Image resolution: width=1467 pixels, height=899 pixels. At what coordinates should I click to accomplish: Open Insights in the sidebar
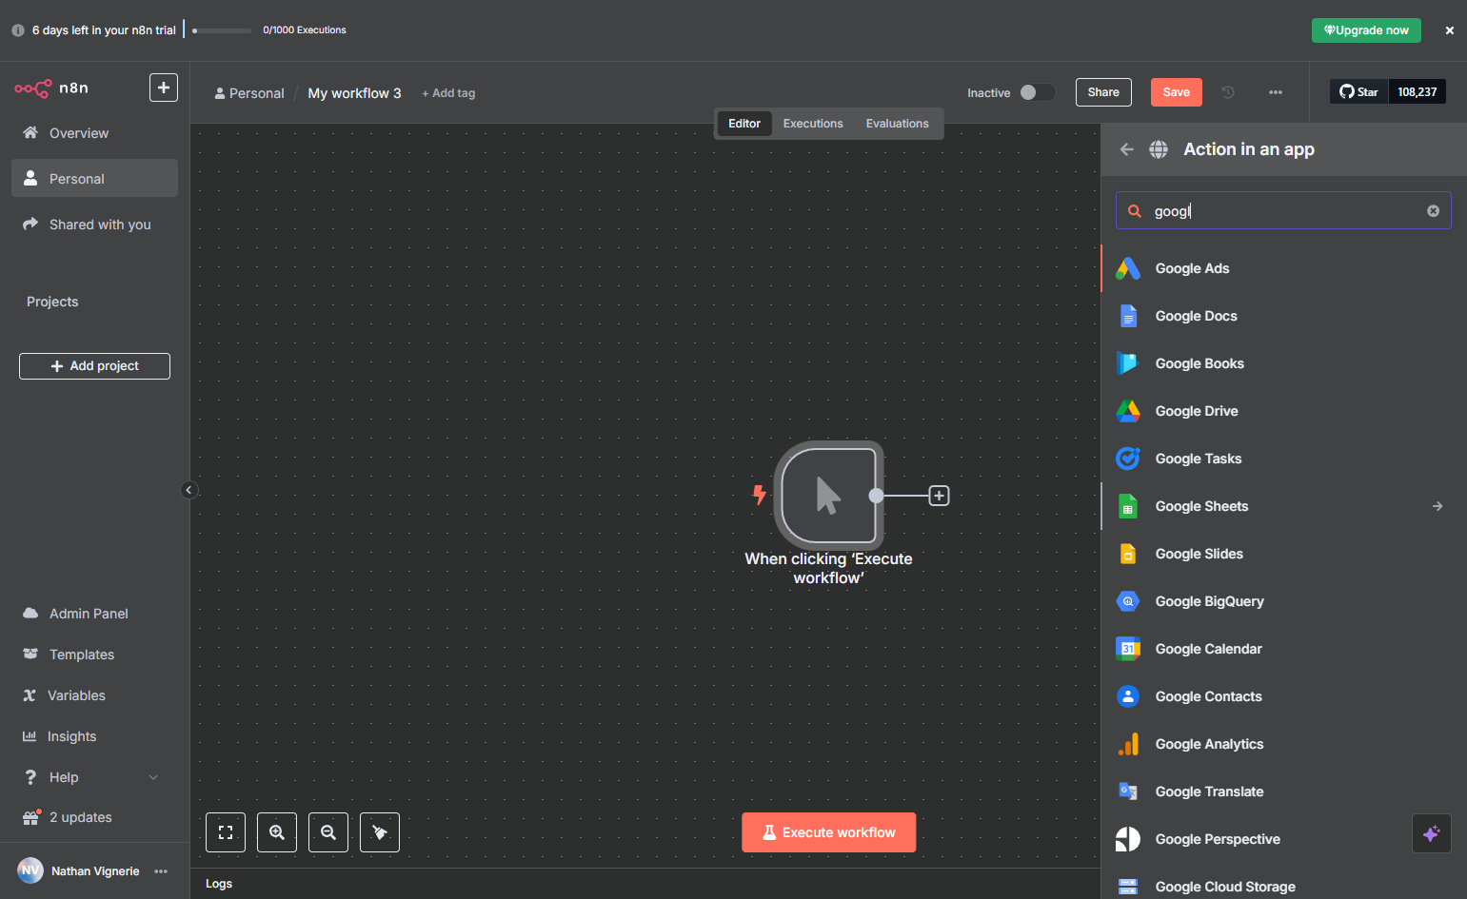click(94, 736)
